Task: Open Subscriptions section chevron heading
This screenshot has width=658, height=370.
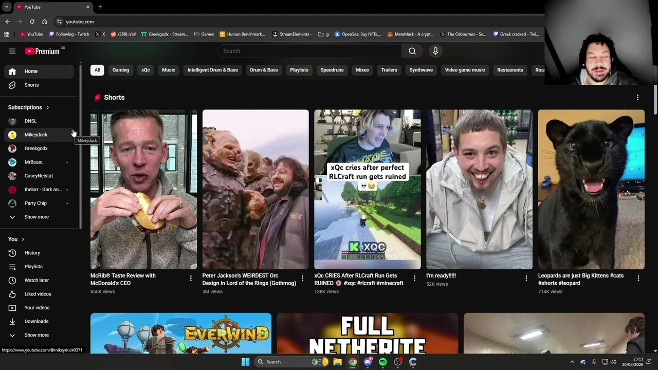Action: (29, 107)
